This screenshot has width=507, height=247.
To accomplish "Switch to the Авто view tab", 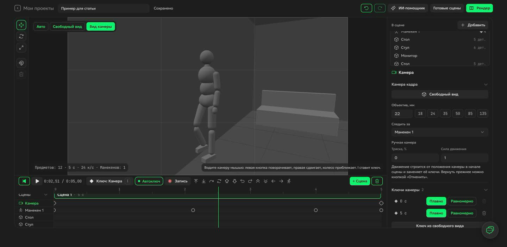I will coord(41,27).
